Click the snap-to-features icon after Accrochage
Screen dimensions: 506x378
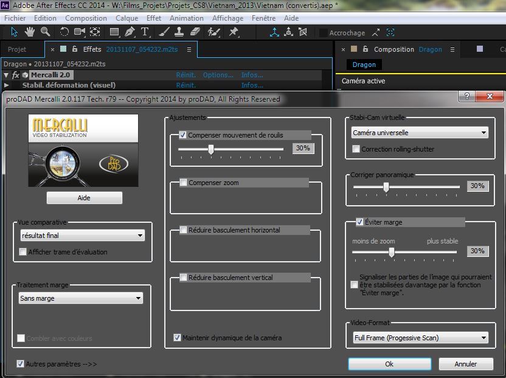pos(390,33)
